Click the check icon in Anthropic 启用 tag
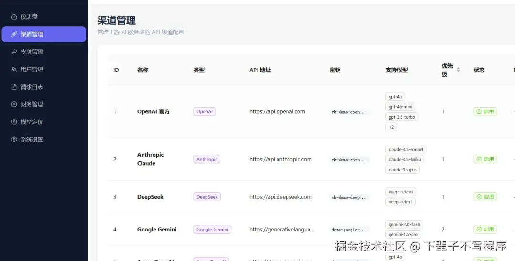The width and height of the screenshot is (515, 261). (x=479, y=159)
